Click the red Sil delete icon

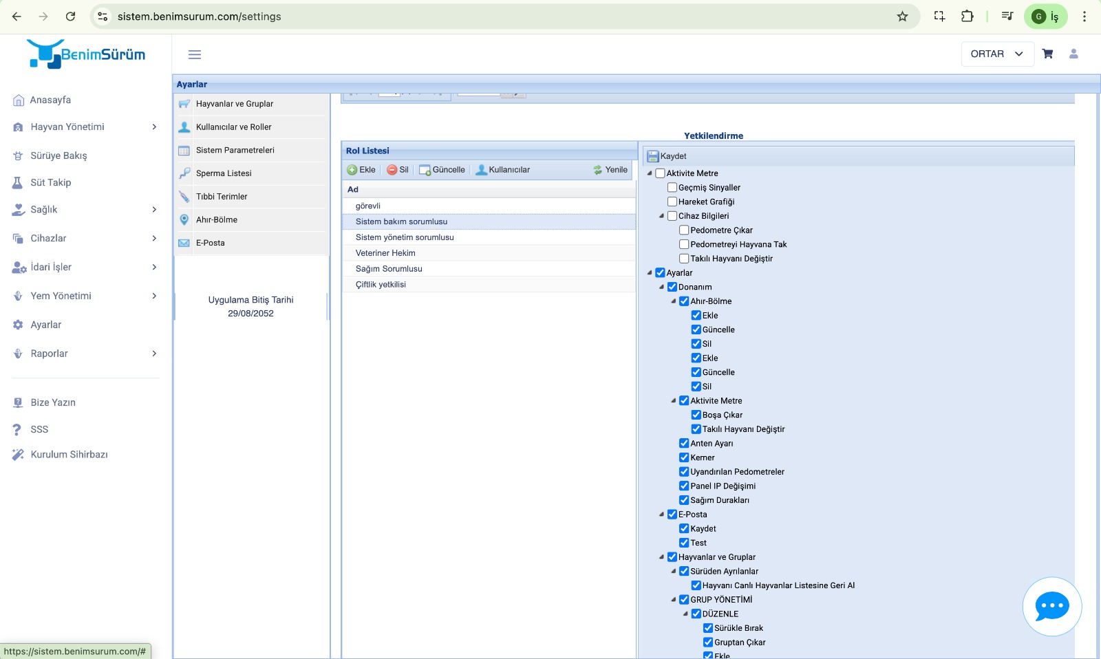(392, 170)
